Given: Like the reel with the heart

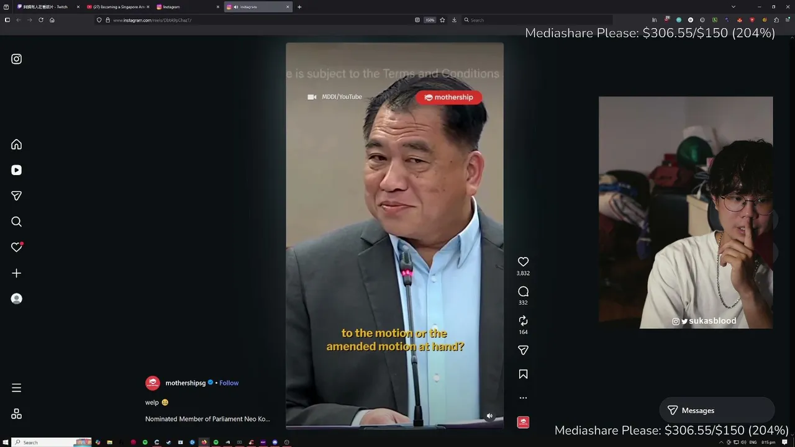Looking at the screenshot, I should point(523,262).
